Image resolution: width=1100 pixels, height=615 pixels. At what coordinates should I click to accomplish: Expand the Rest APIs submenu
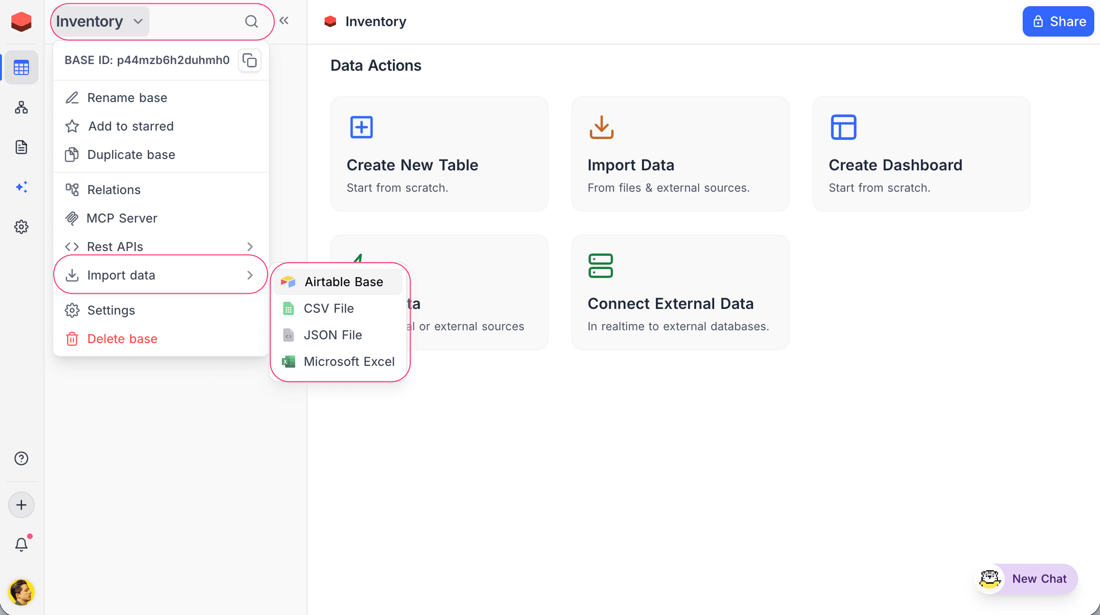point(160,247)
